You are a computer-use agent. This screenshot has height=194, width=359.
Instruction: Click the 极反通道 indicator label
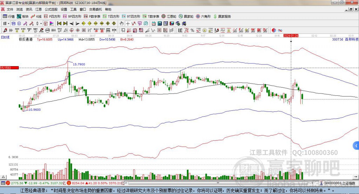[26, 39]
